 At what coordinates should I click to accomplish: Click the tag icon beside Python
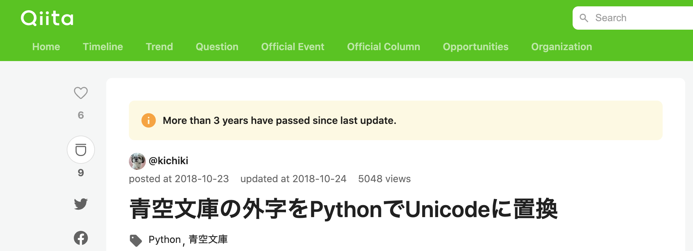coord(136,240)
